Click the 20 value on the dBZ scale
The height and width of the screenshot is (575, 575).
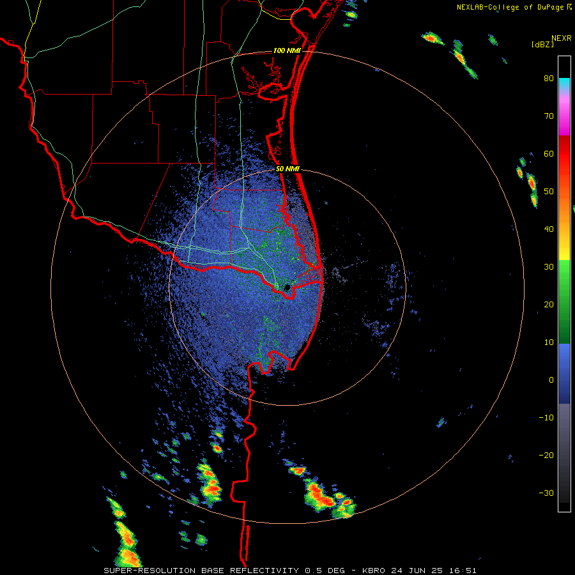coord(549,305)
